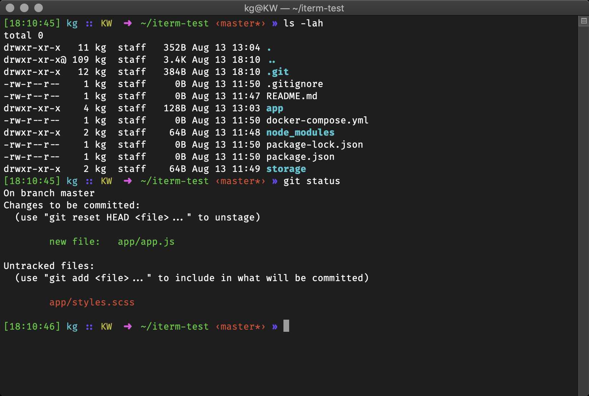Click the '..' parent directory entry

click(272, 61)
